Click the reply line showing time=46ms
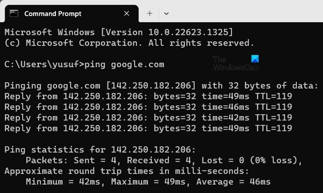 (148, 107)
